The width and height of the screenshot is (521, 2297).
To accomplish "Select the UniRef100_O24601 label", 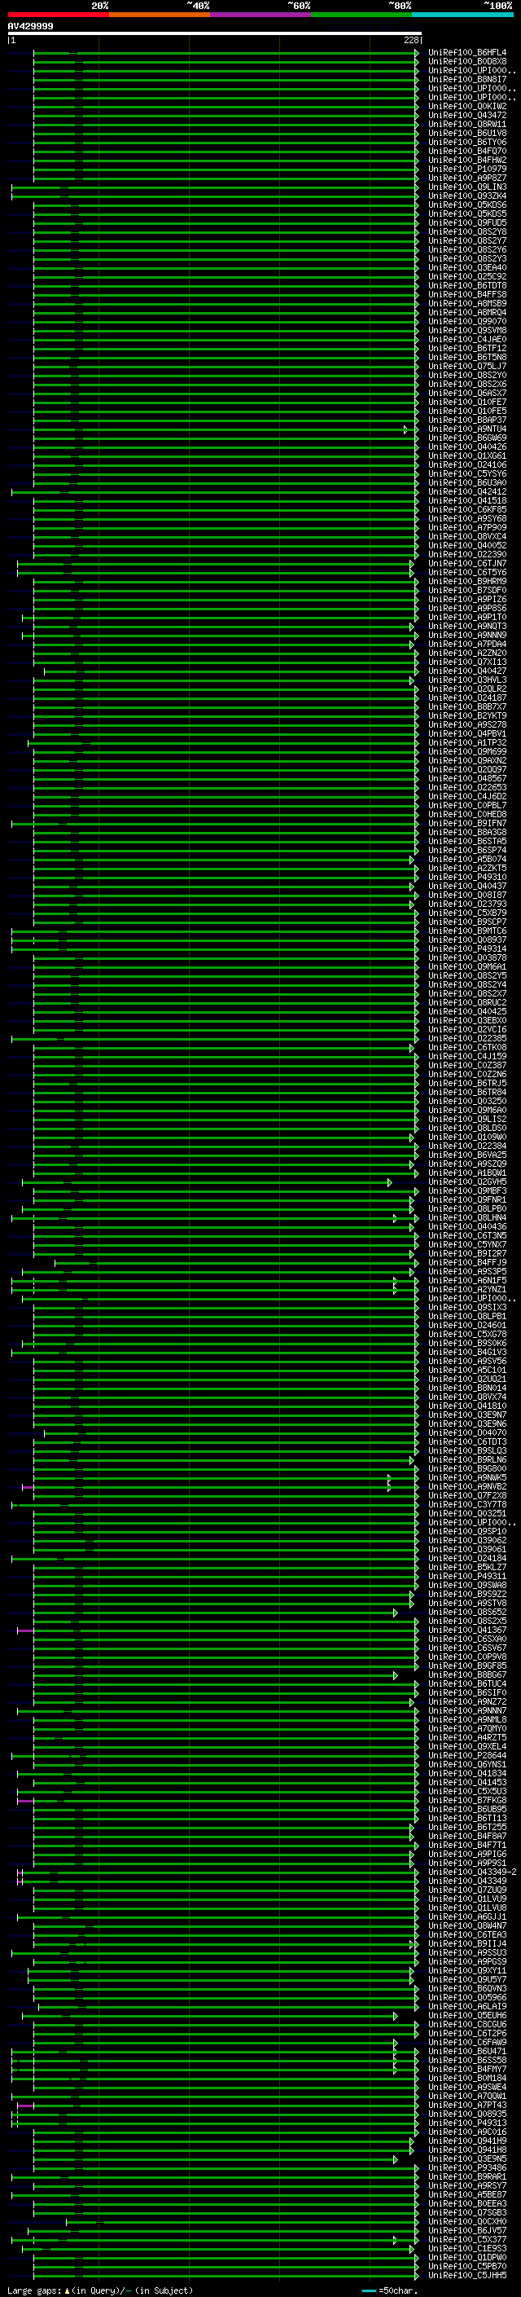I will pyautogui.click(x=467, y=1325).
